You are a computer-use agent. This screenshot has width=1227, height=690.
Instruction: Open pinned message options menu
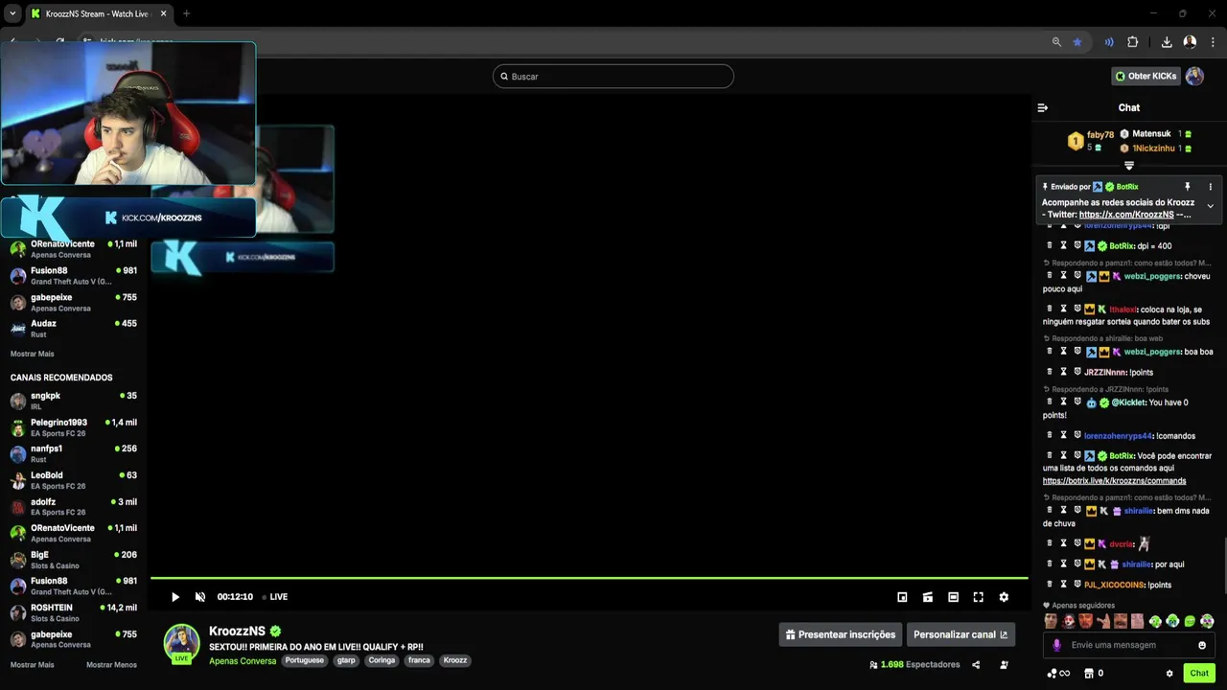coord(1210,187)
